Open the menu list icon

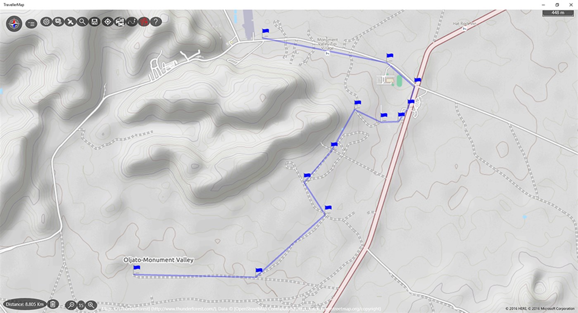click(x=31, y=21)
